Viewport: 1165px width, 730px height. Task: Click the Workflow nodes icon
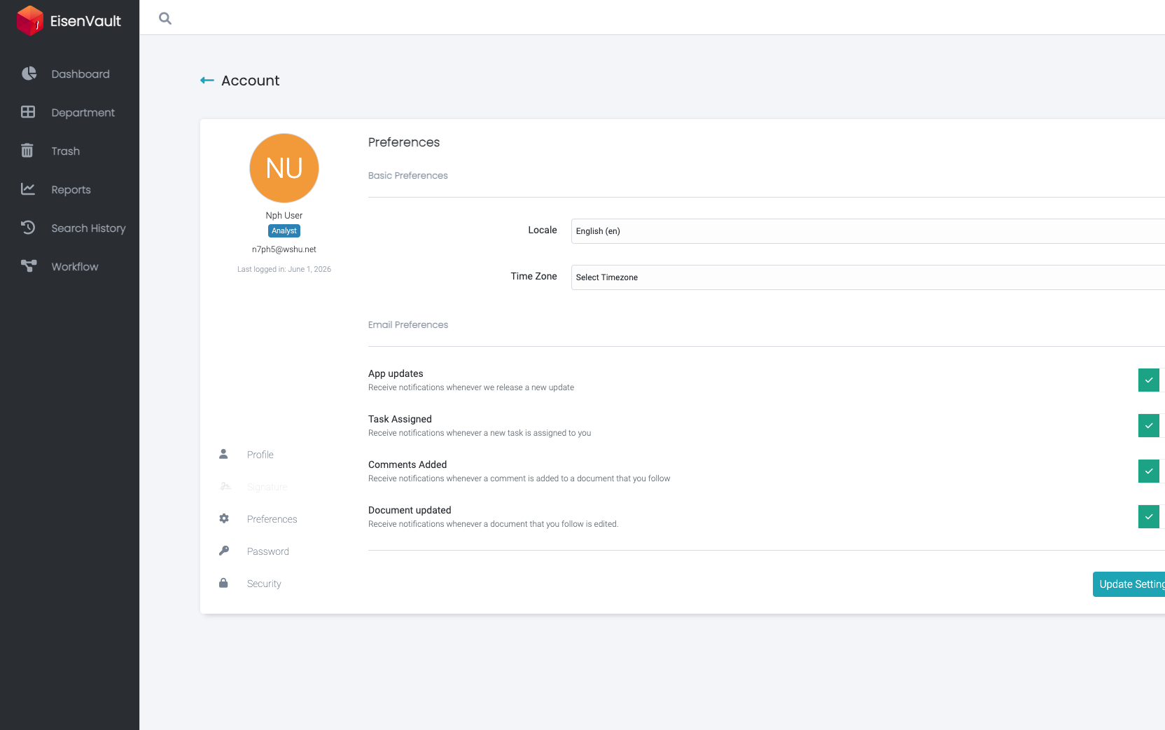(x=29, y=266)
